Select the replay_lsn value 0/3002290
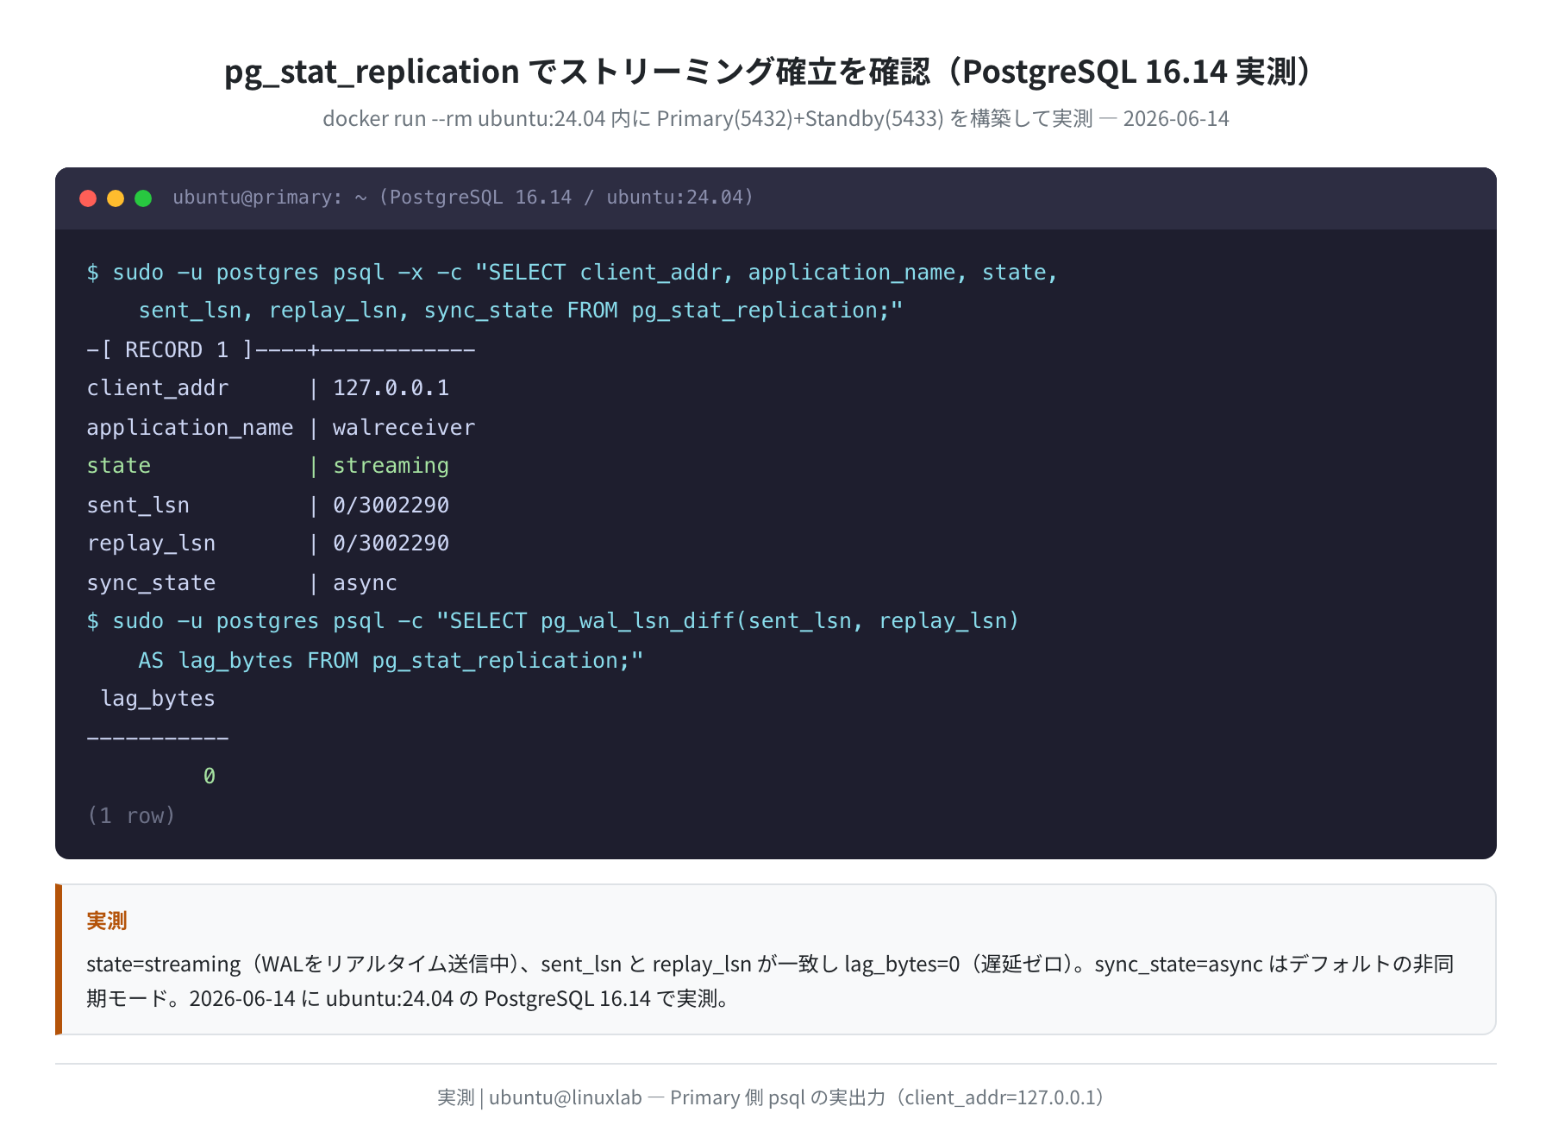This screenshot has width=1552, height=1144. coord(391,544)
